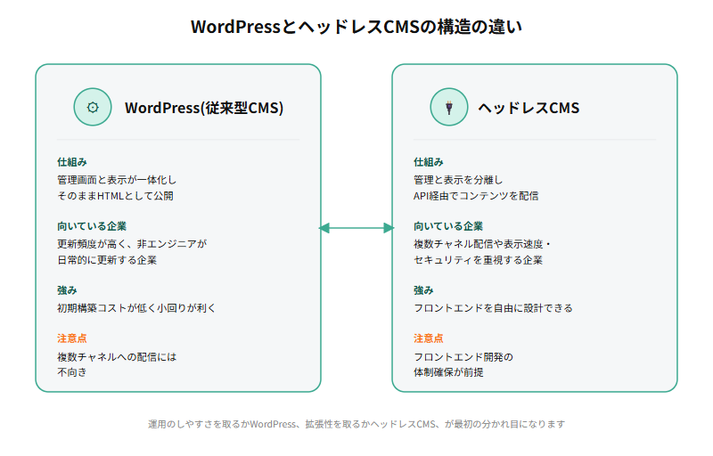713x456 pixels.
Task: Select text 不向き
Action: pyautogui.click(x=72, y=372)
